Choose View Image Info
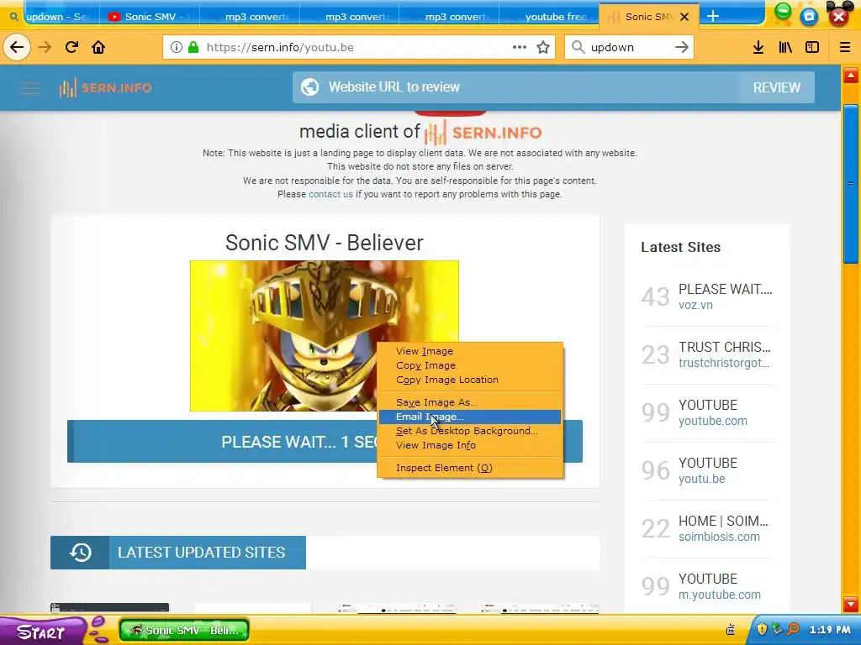This screenshot has width=861, height=645. [470, 445]
